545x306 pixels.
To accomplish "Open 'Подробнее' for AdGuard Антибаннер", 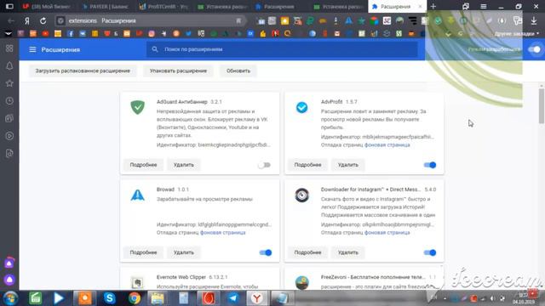I will point(144,165).
